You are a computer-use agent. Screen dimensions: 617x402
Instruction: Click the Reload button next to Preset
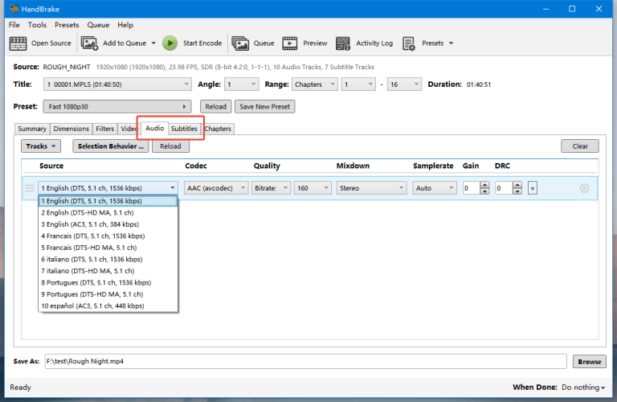click(x=215, y=107)
